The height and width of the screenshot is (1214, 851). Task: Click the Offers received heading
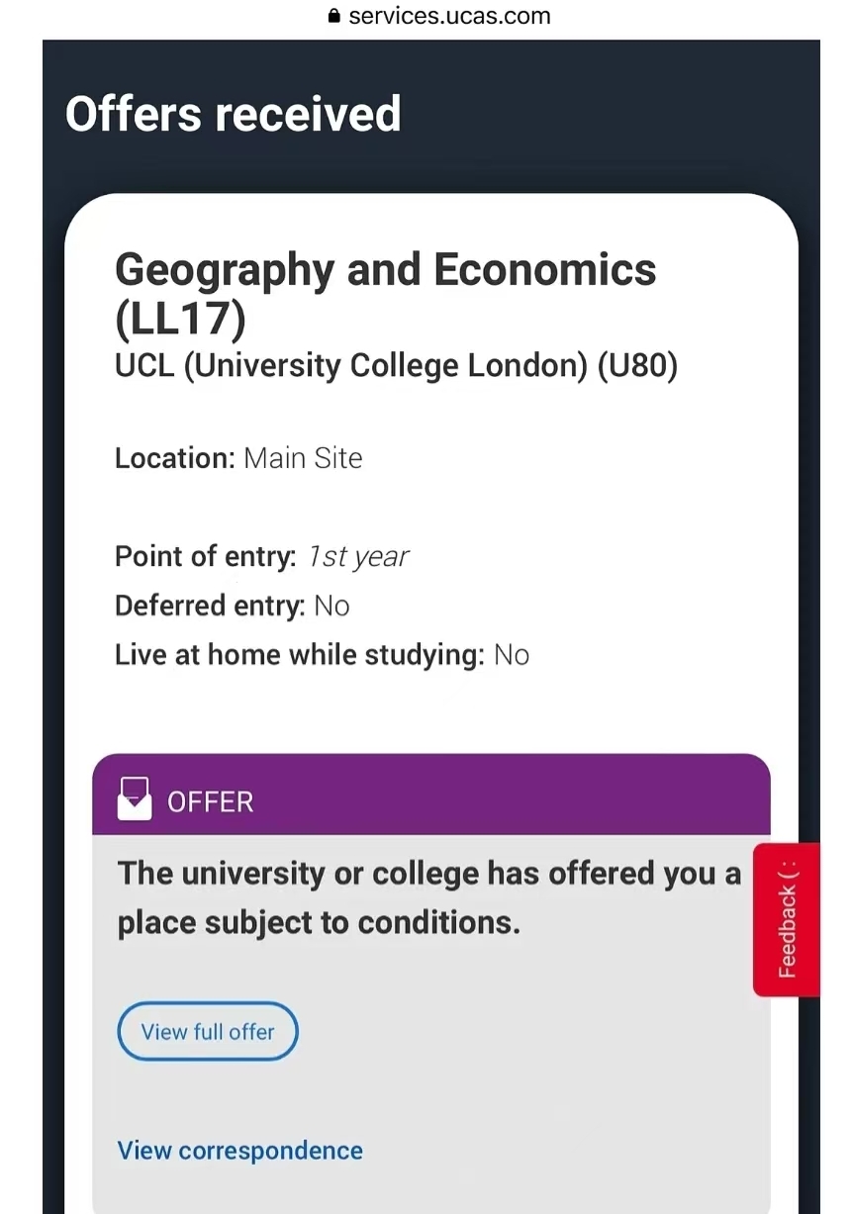point(234,114)
